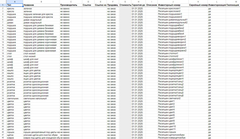The width and height of the screenshot is (240, 139).
Task: Click 'коврик' in the Тип column
Action: pos(15,138)
